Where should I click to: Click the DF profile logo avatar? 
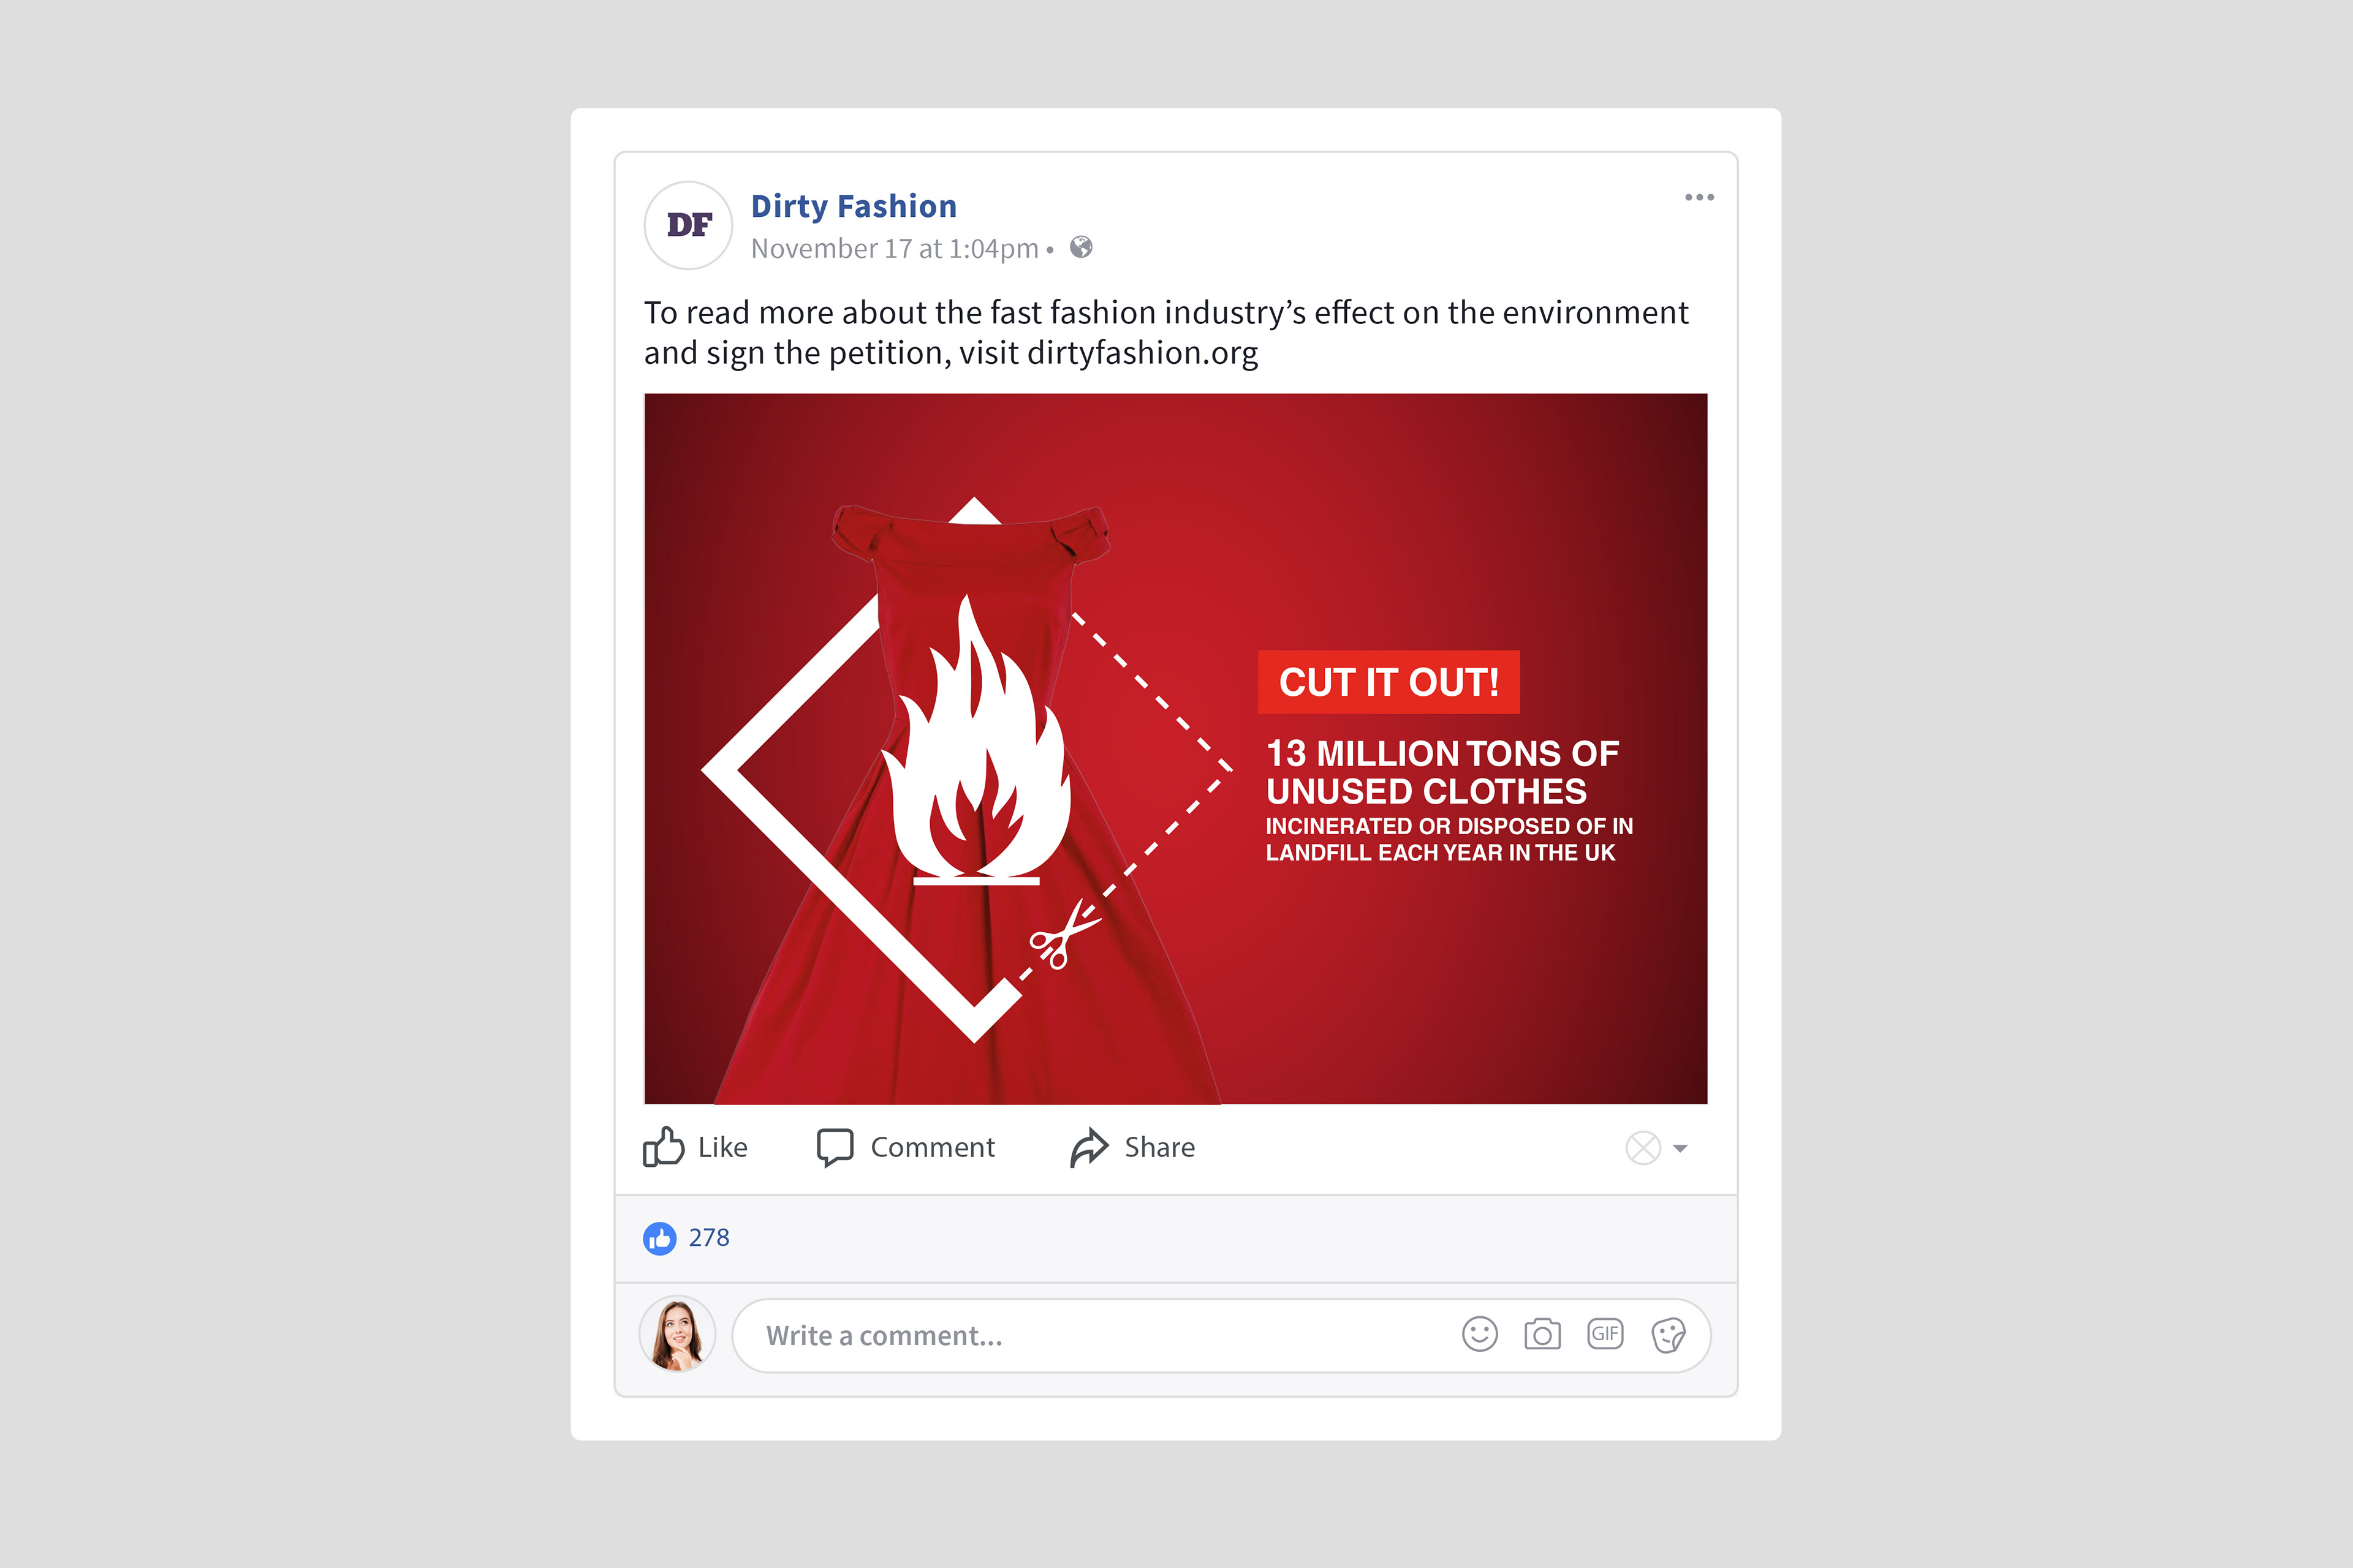pyautogui.click(x=688, y=225)
